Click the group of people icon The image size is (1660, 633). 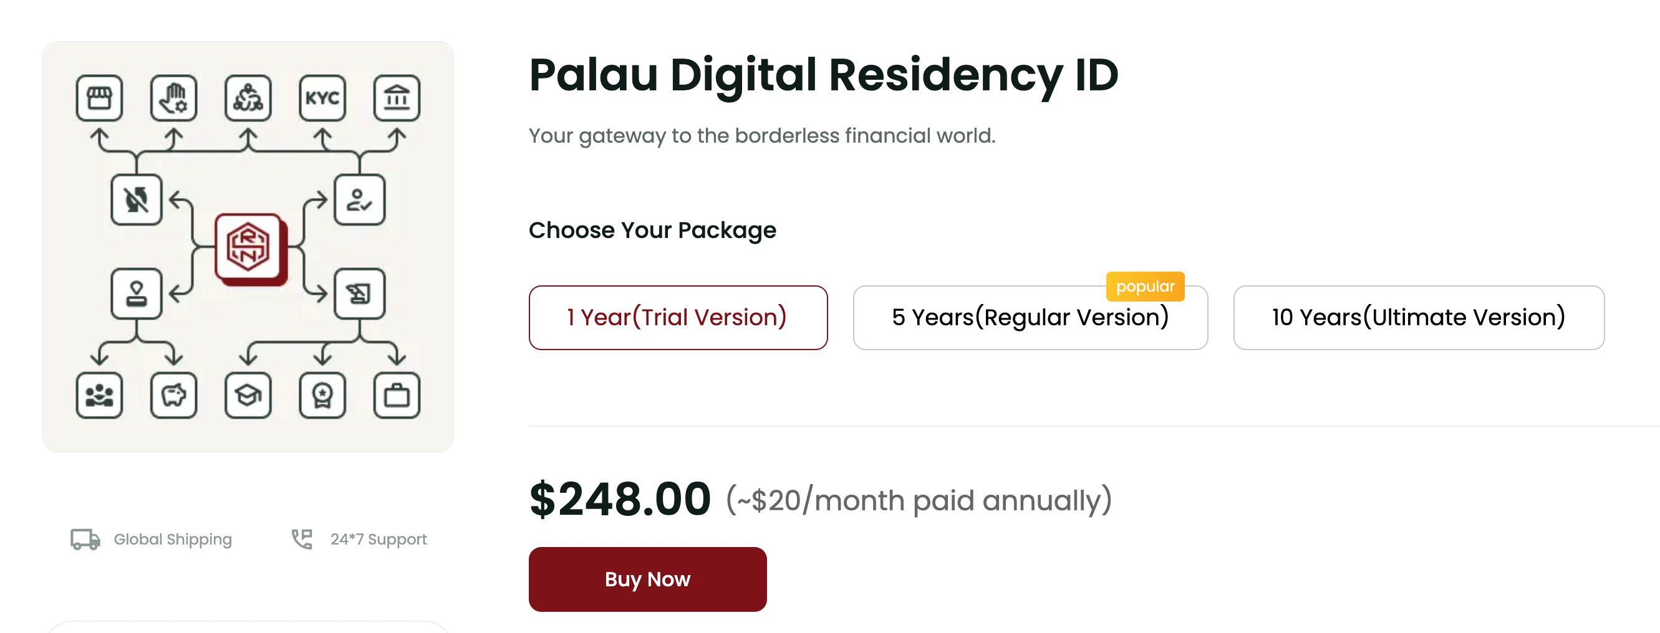click(99, 395)
